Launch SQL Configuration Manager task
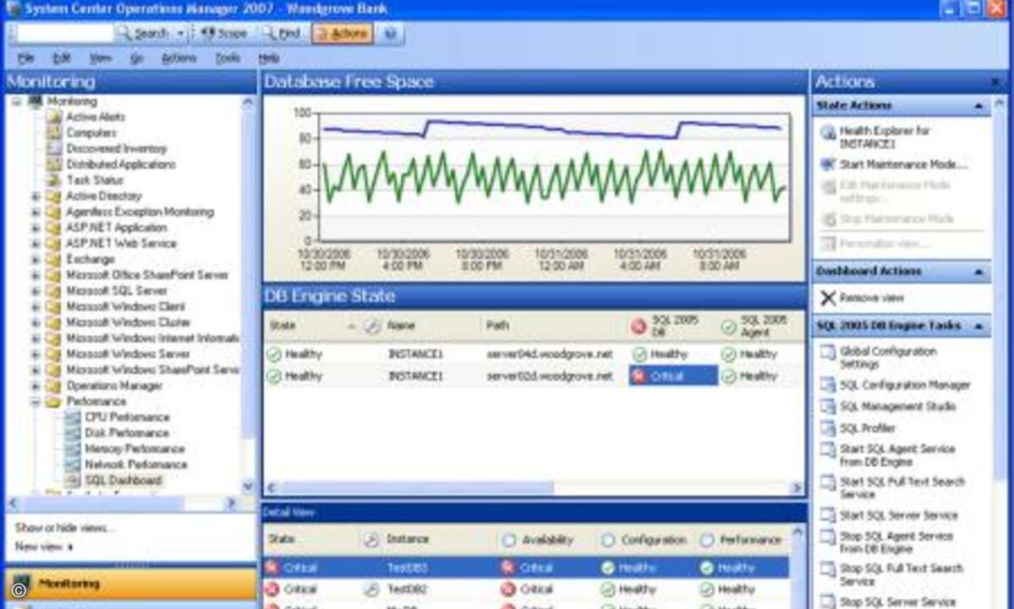This screenshot has height=609, width=1014. tap(905, 386)
